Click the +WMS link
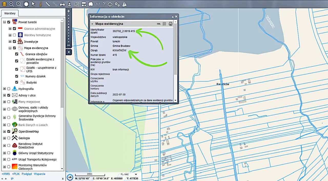The height and width of the screenshot is (181, 328). (x=6, y=174)
